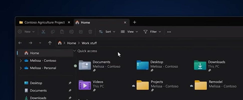Click the Projects label text
Viewport: 243px width, 100px height.
tap(157, 82)
